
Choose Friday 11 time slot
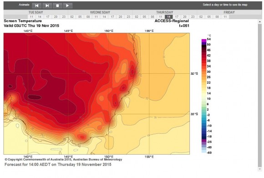[x=225, y=17]
